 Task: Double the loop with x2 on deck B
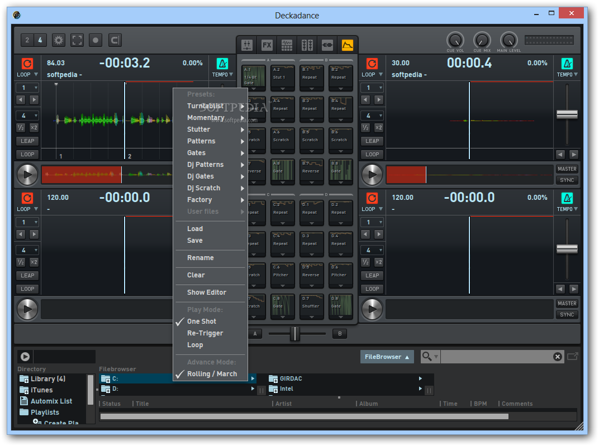pyautogui.click(x=379, y=128)
